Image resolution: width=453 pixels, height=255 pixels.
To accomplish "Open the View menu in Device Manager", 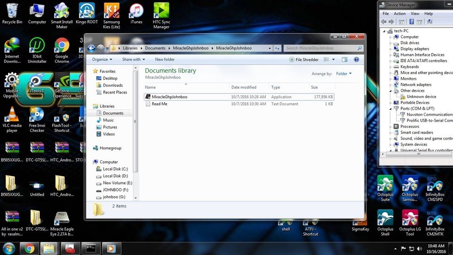I will pos(415,14).
